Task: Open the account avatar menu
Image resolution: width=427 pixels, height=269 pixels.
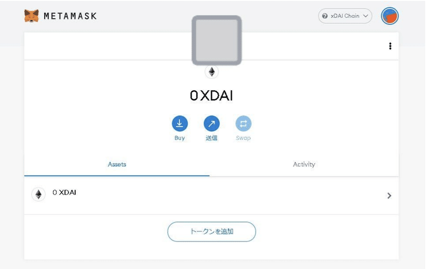Action: tap(390, 16)
